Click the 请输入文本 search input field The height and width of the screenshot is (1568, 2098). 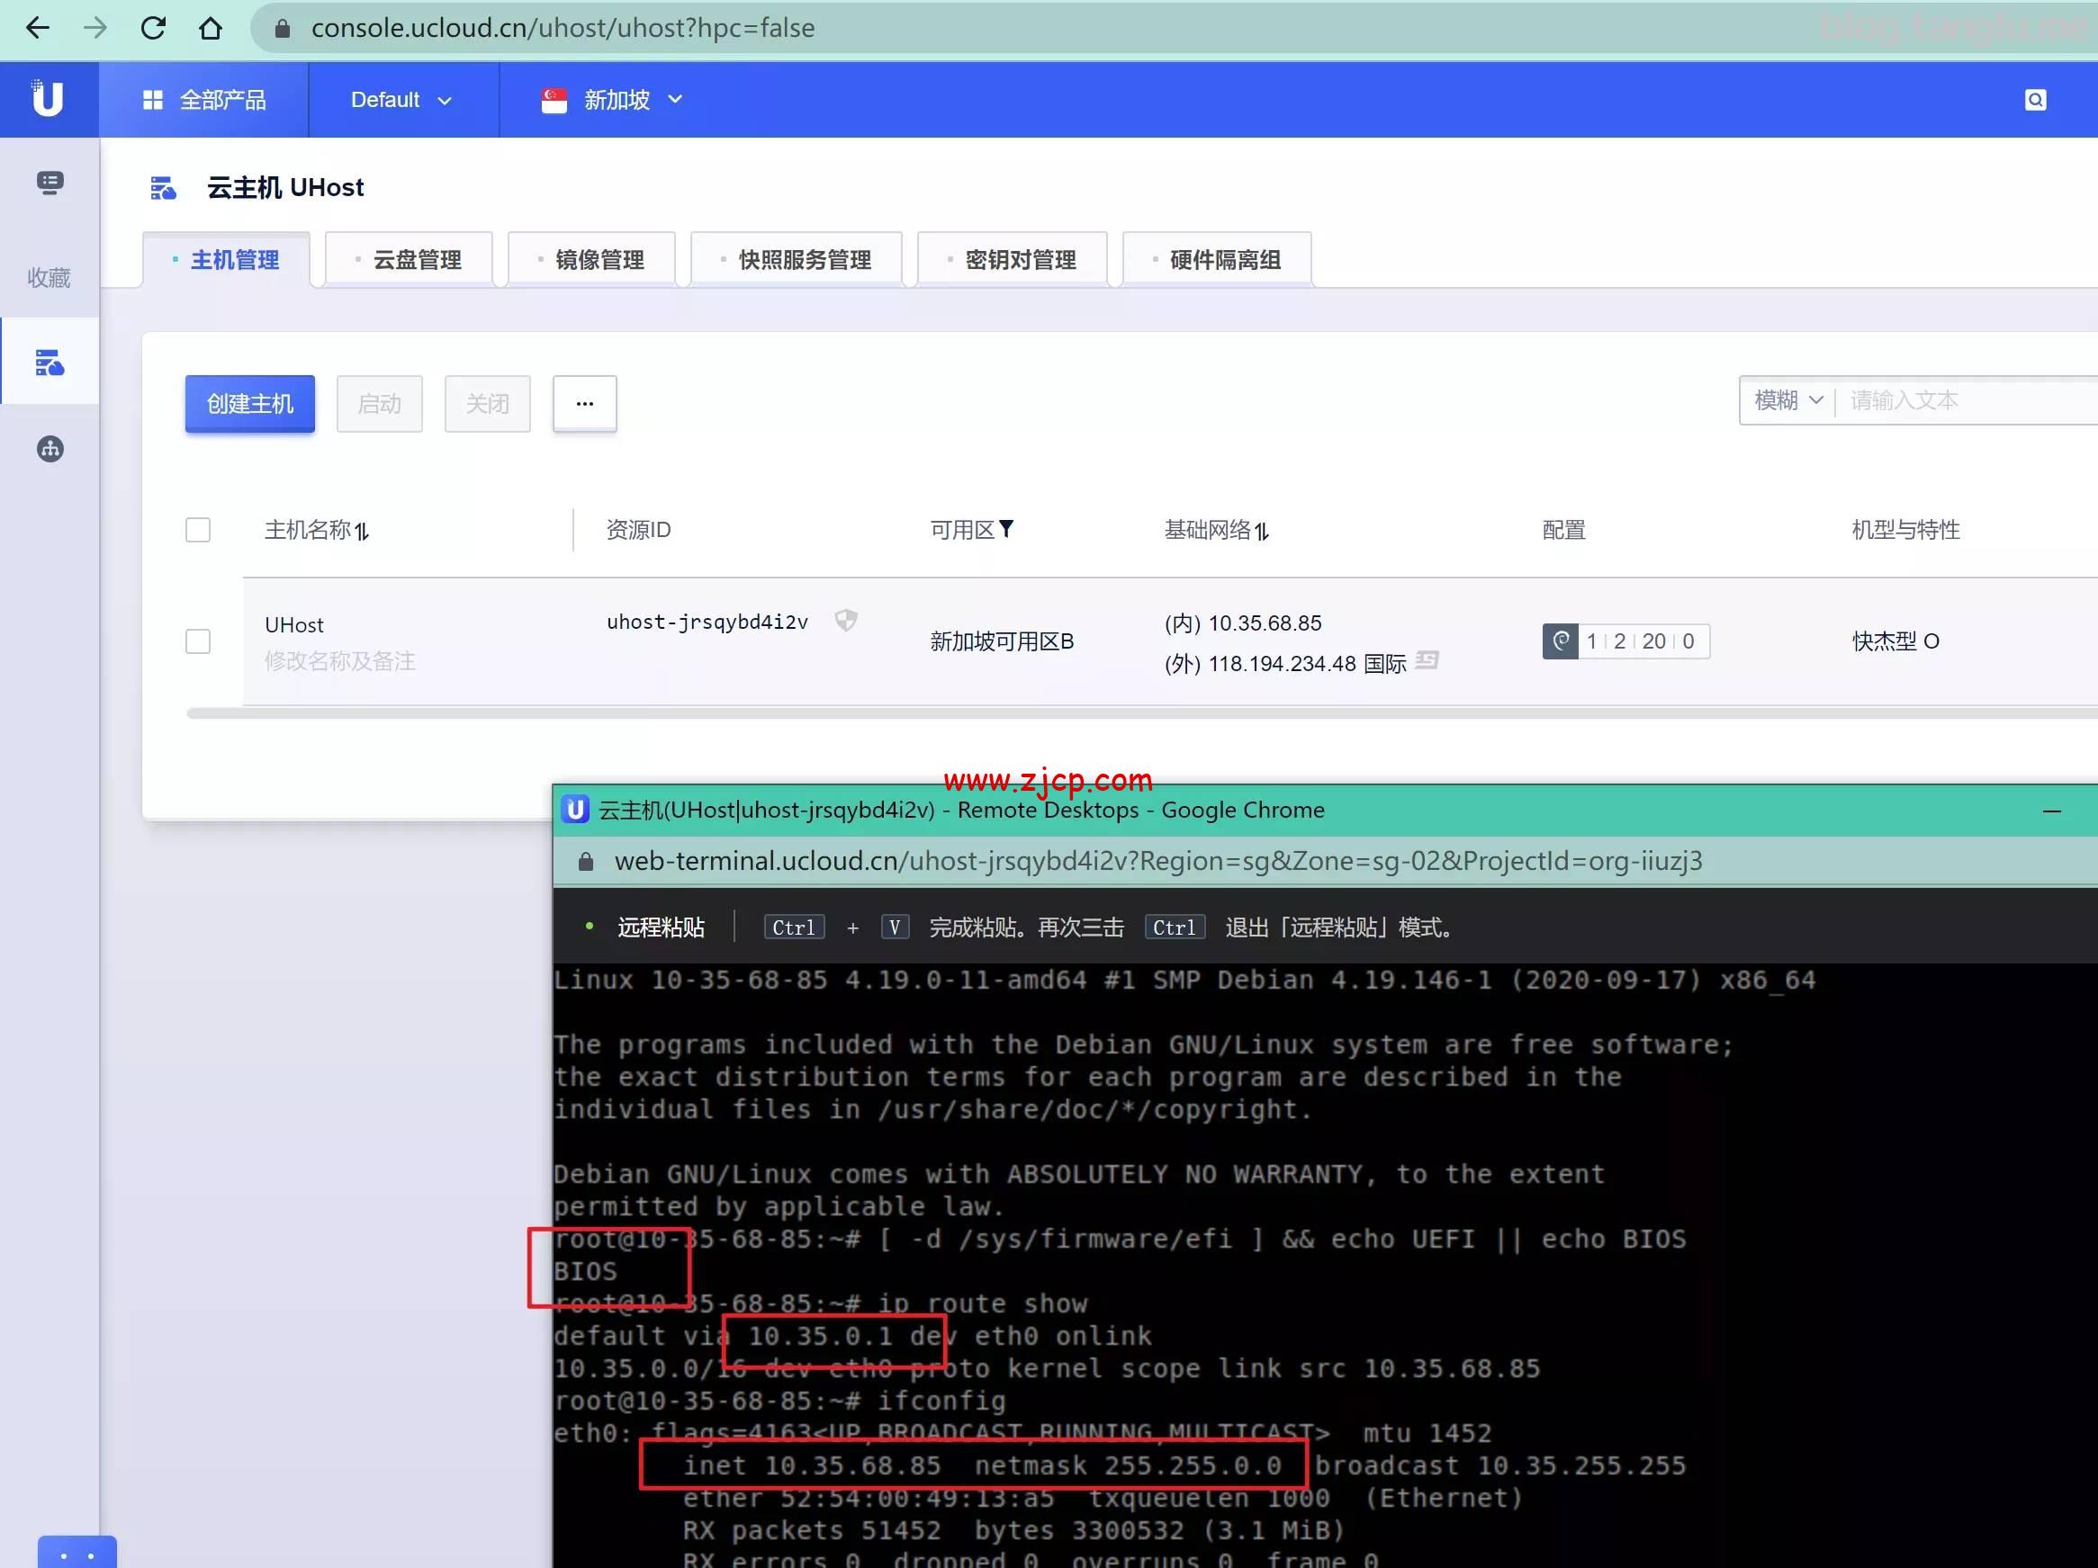click(x=1954, y=400)
